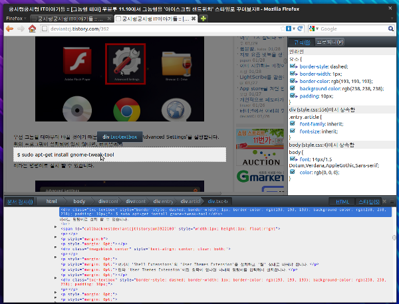Screen dimensions: 399x304
Task: Close the first browser tab
Action: click(109, 19)
